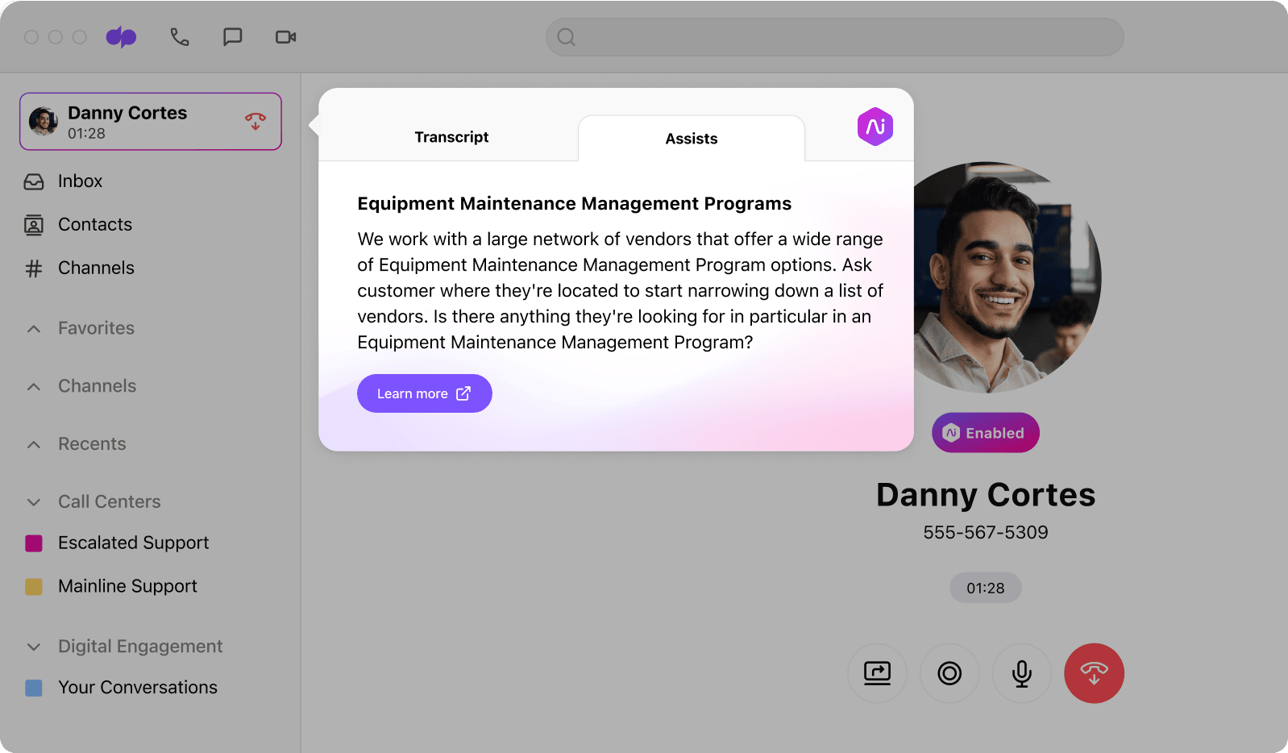Open Channels with hash icon
The width and height of the screenshot is (1288, 753).
34,268
